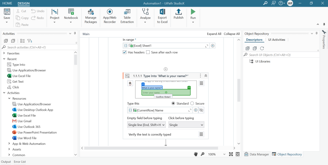The image size is (328, 165).
Task: Click the group-by view icon in Activities panel
Action: (22, 41)
